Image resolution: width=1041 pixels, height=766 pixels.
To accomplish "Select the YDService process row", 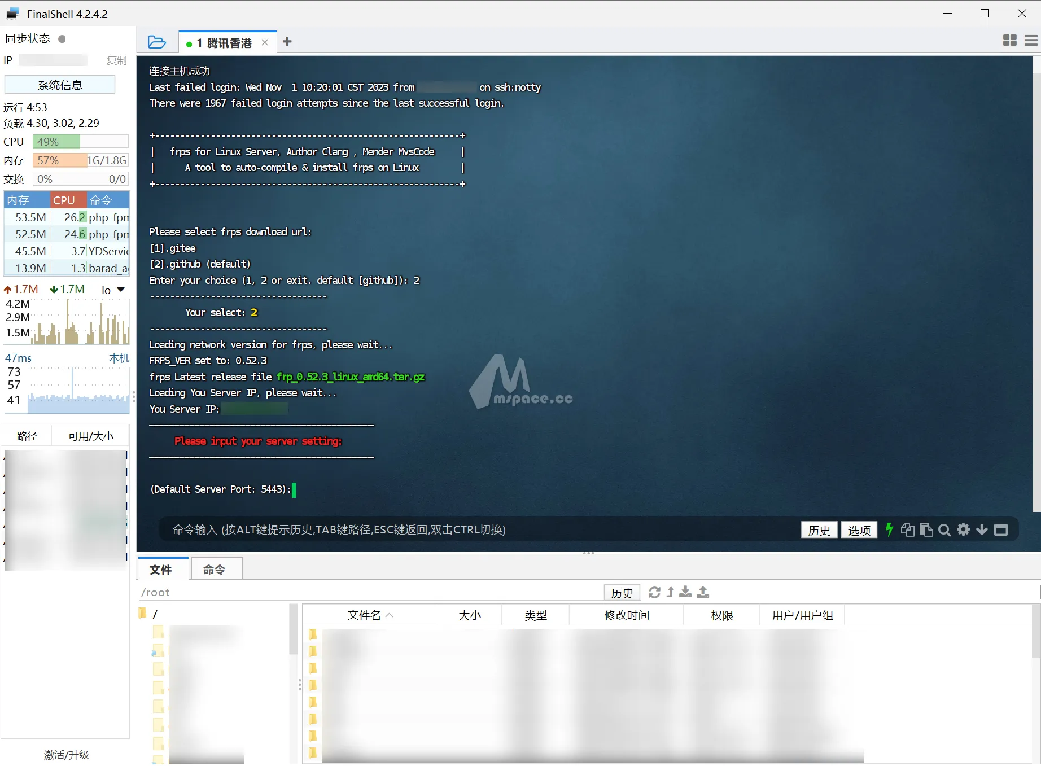I will coord(67,251).
